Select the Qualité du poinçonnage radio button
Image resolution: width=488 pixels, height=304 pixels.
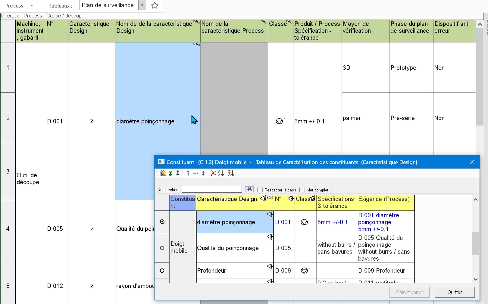click(162, 248)
